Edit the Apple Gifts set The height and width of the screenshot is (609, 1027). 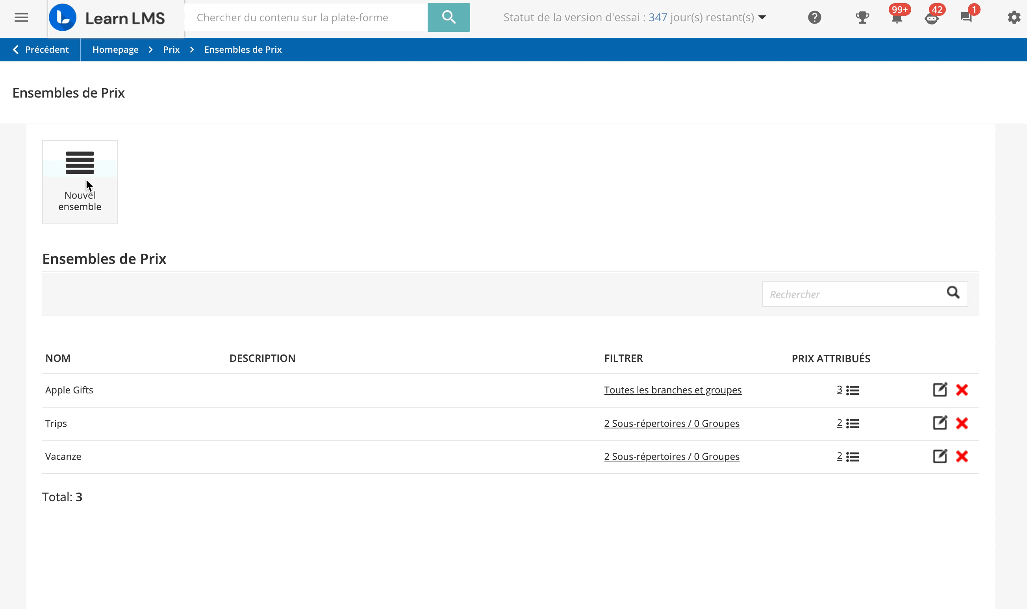pyautogui.click(x=940, y=390)
